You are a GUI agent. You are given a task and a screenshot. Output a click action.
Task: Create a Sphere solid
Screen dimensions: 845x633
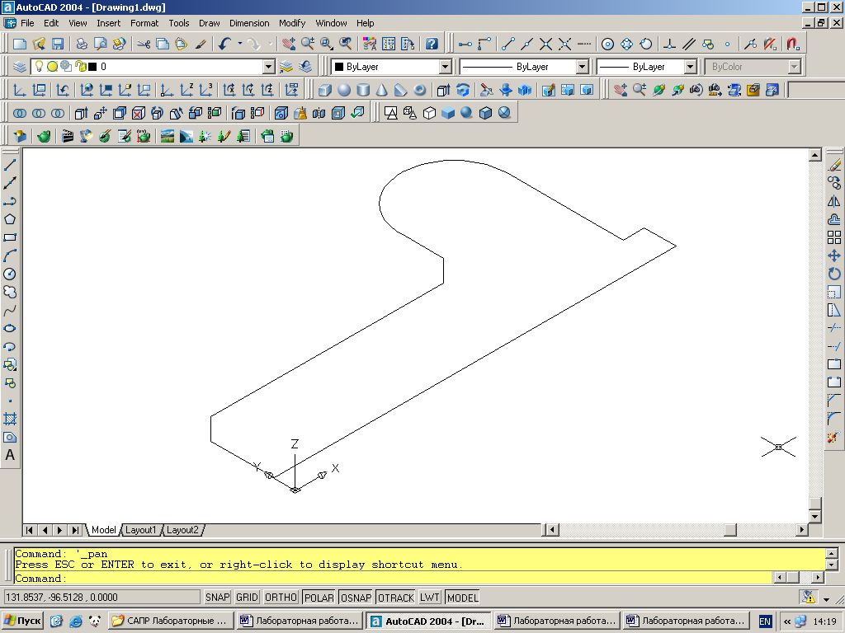click(x=344, y=90)
